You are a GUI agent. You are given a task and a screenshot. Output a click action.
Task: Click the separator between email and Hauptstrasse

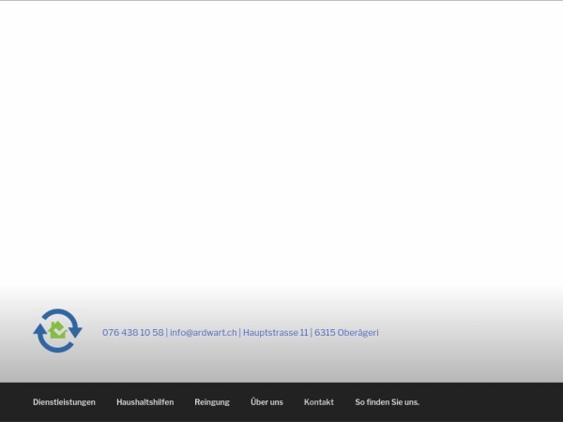click(240, 333)
